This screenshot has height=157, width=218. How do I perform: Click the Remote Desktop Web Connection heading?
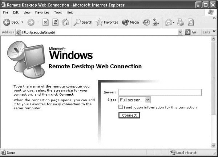[95, 67]
